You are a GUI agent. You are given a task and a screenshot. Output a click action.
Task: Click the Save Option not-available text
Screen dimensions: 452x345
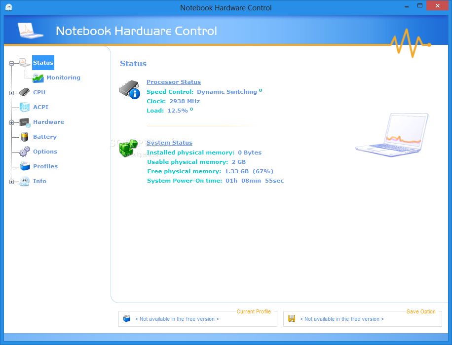342,319
